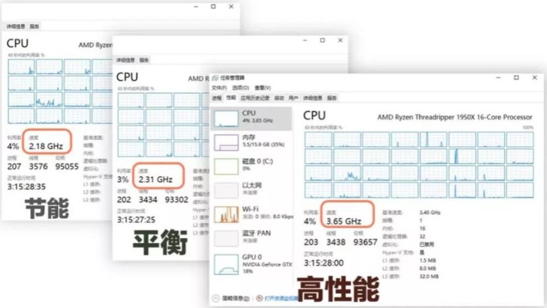The height and width of the screenshot is (308, 547).
Task: Select the 磁盘 0 (C:) sidebar item
Action: (x=251, y=166)
